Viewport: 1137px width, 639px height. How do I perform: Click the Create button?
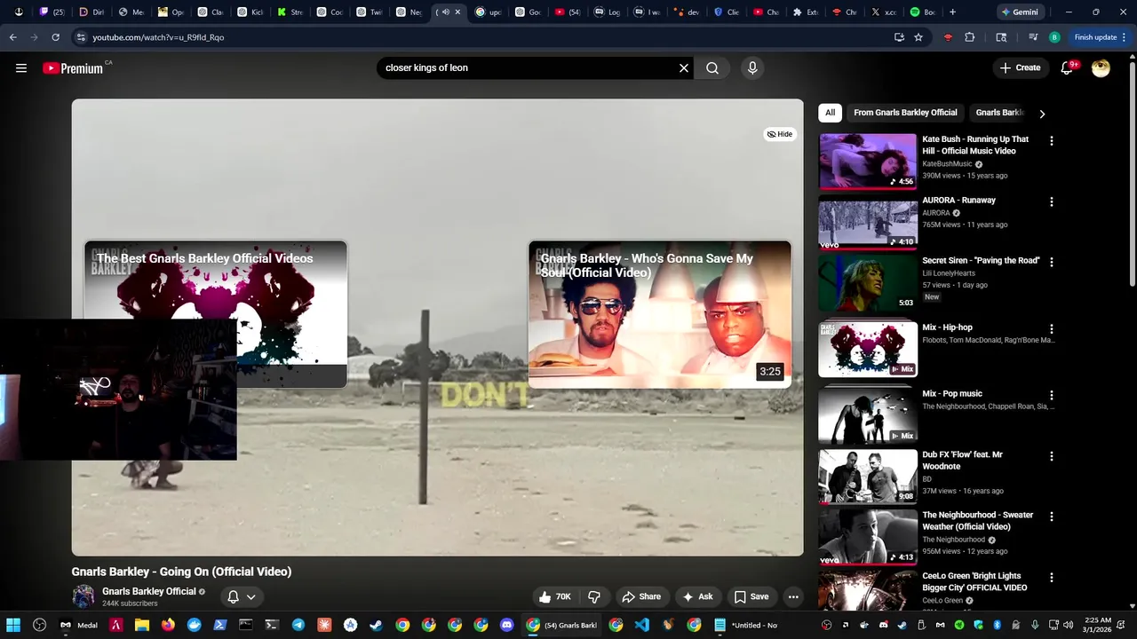[1020, 67]
